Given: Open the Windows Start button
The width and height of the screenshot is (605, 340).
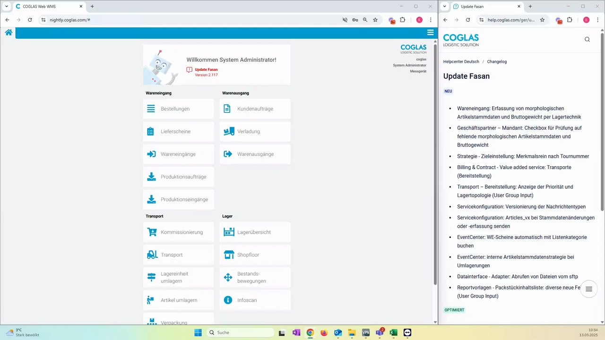Looking at the screenshot, I should point(198,332).
